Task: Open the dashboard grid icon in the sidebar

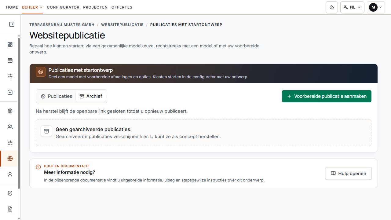Action: pos(10,45)
